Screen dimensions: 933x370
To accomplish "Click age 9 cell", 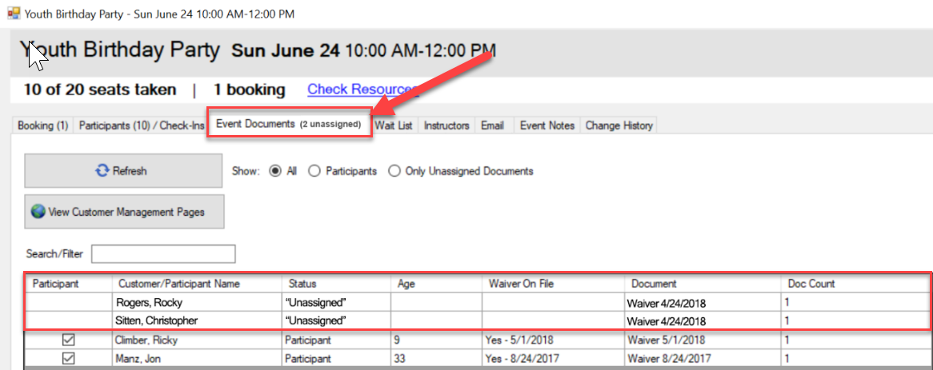I will click(436, 340).
